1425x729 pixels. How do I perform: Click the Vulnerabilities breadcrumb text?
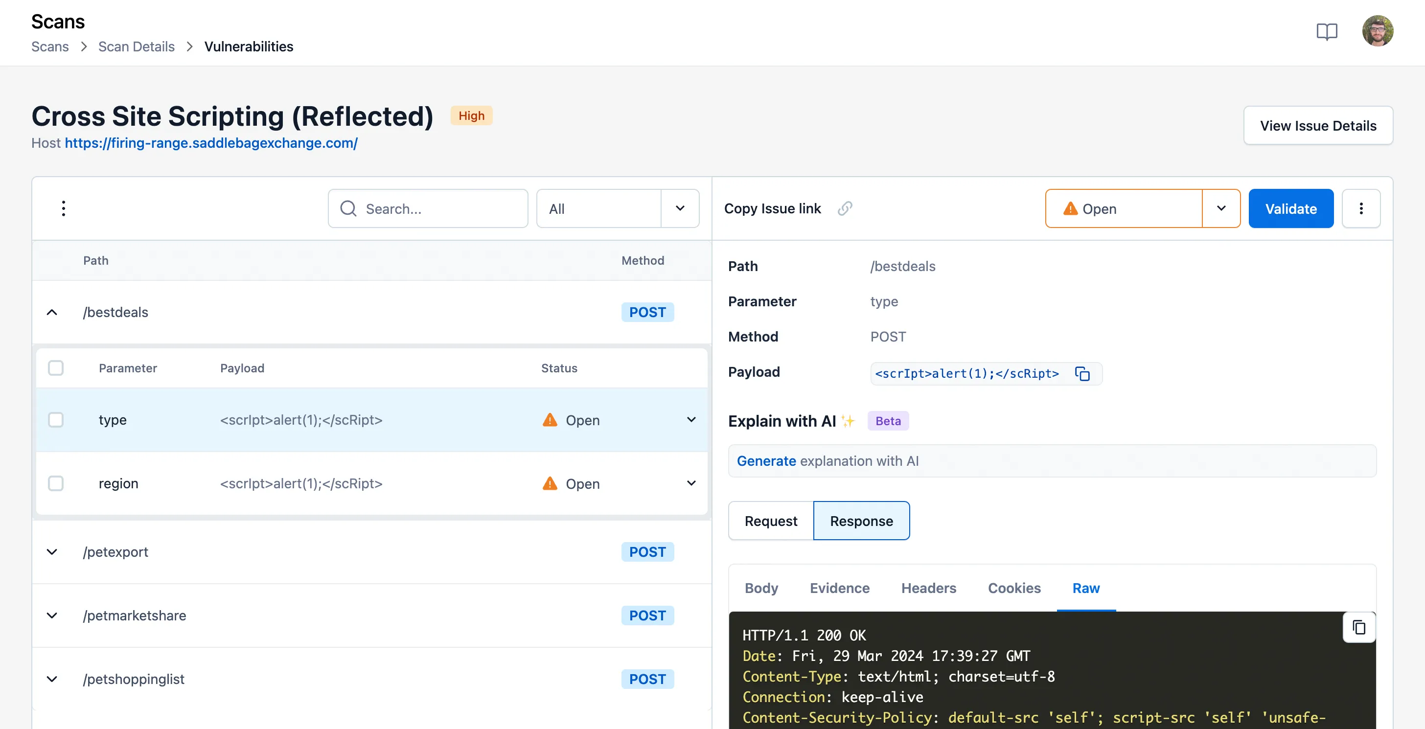249,46
